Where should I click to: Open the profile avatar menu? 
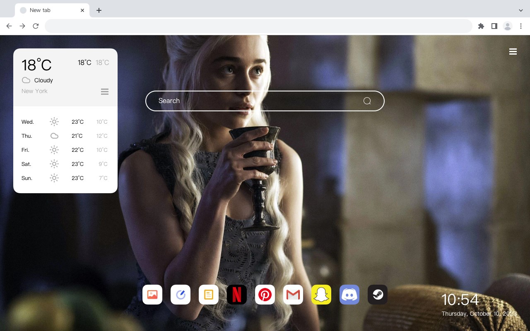(x=508, y=26)
